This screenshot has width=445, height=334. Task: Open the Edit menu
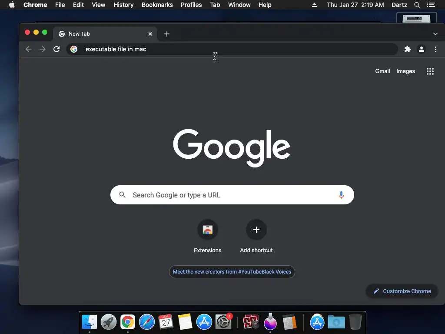[x=78, y=5]
